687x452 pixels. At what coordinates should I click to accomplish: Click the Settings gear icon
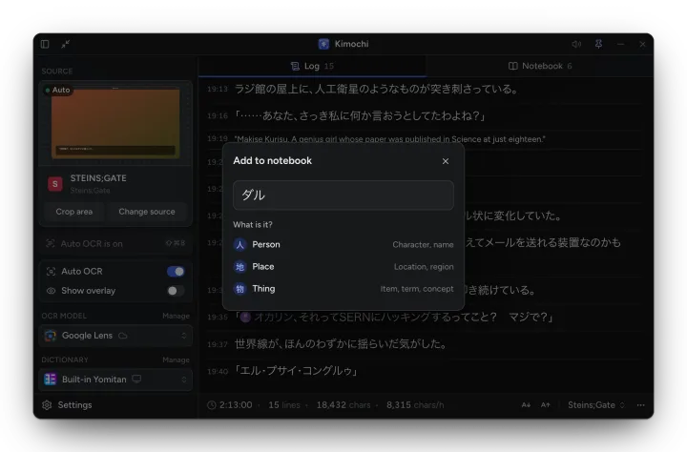[47, 405]
